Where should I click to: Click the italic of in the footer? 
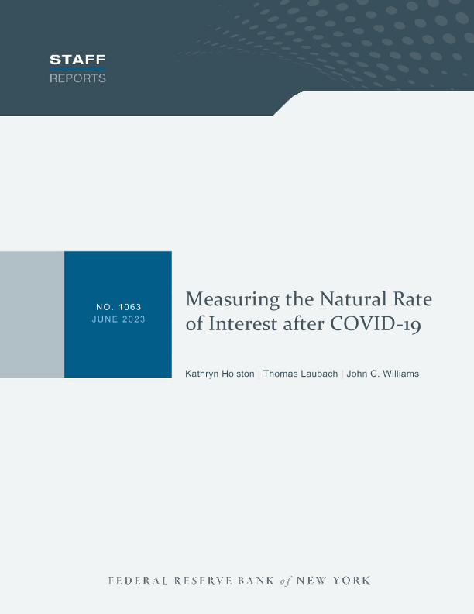[x=285, y=581]
